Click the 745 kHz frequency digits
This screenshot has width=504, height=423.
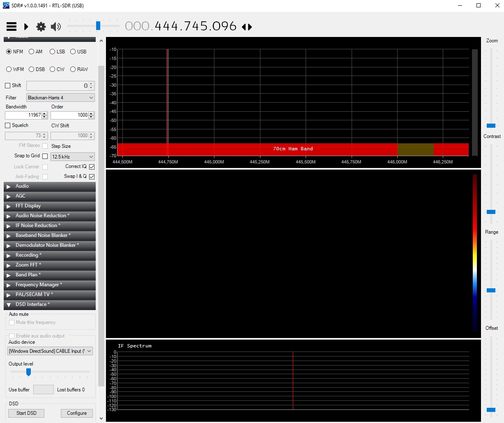[196, 26]
